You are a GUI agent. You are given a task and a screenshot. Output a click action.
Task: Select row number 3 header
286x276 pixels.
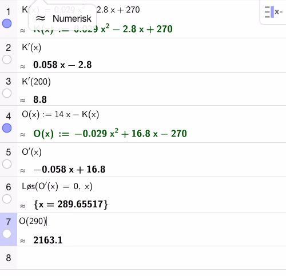coord(9,82)
